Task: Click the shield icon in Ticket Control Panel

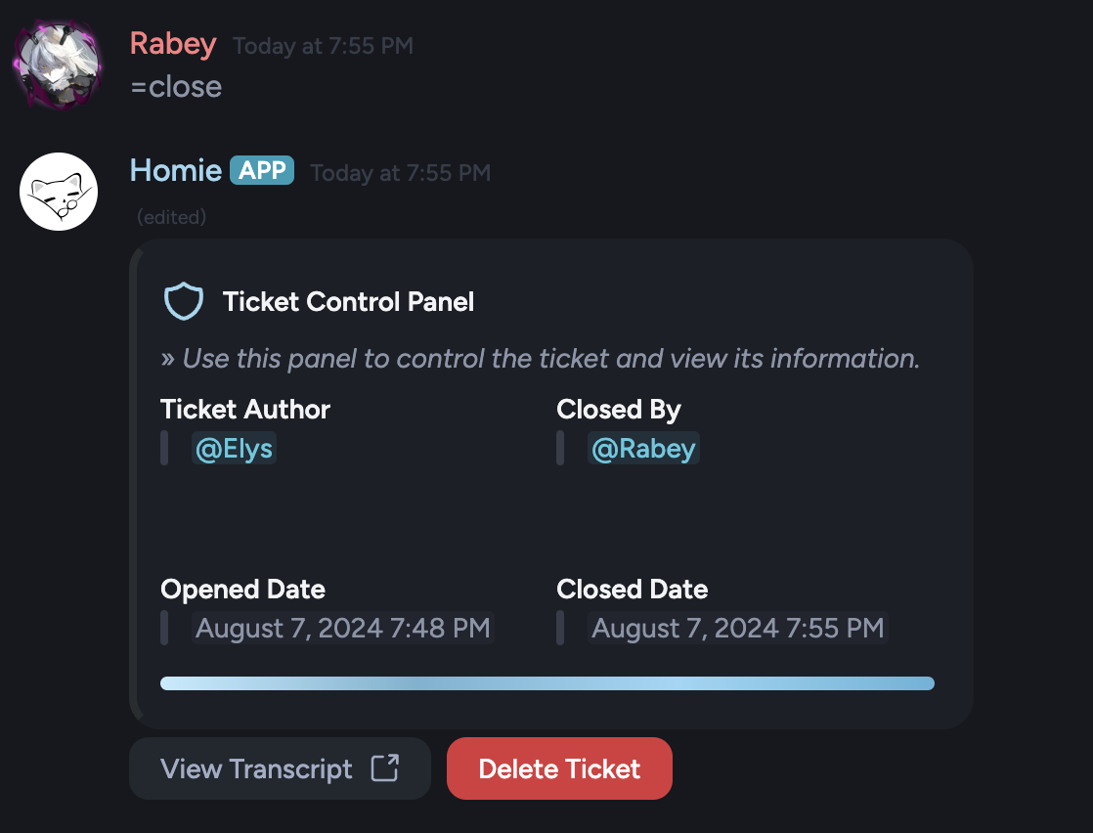Action: 184,301
